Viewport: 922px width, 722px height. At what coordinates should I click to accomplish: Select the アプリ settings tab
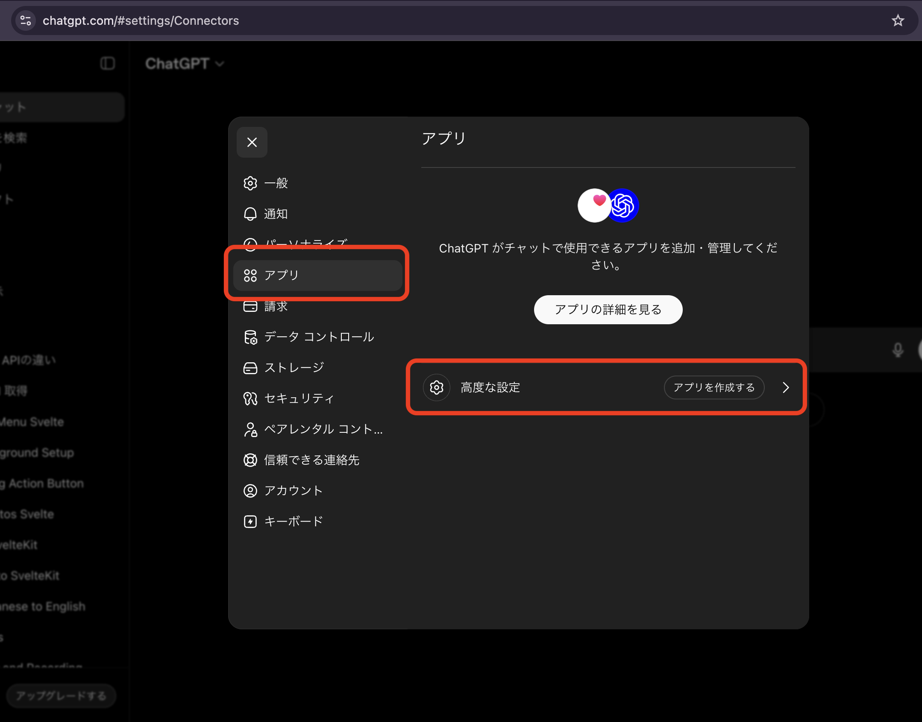point(318,276)
